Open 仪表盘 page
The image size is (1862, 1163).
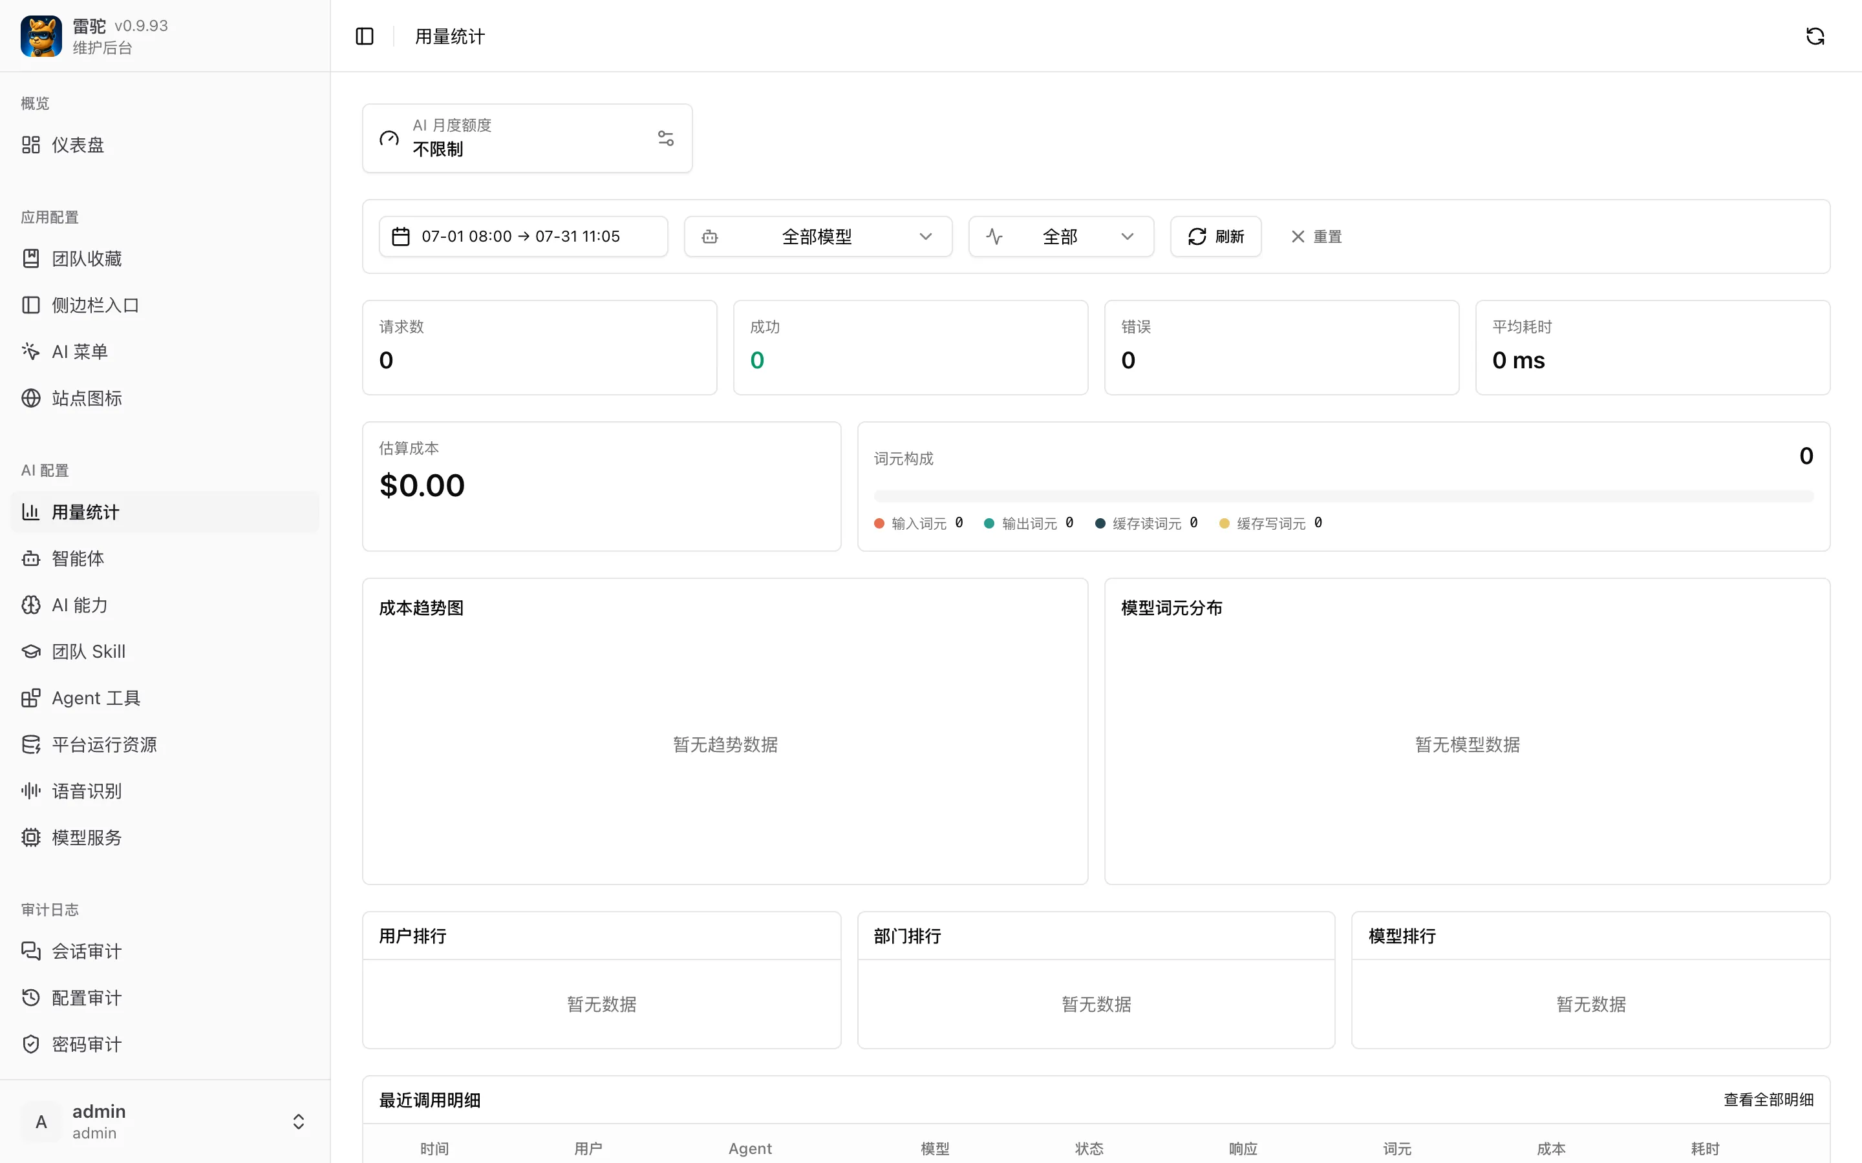coord(165,145)
